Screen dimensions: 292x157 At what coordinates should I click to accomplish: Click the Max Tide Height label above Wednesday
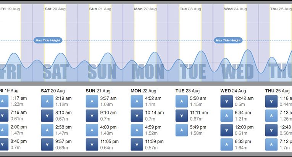coord(228,40)
